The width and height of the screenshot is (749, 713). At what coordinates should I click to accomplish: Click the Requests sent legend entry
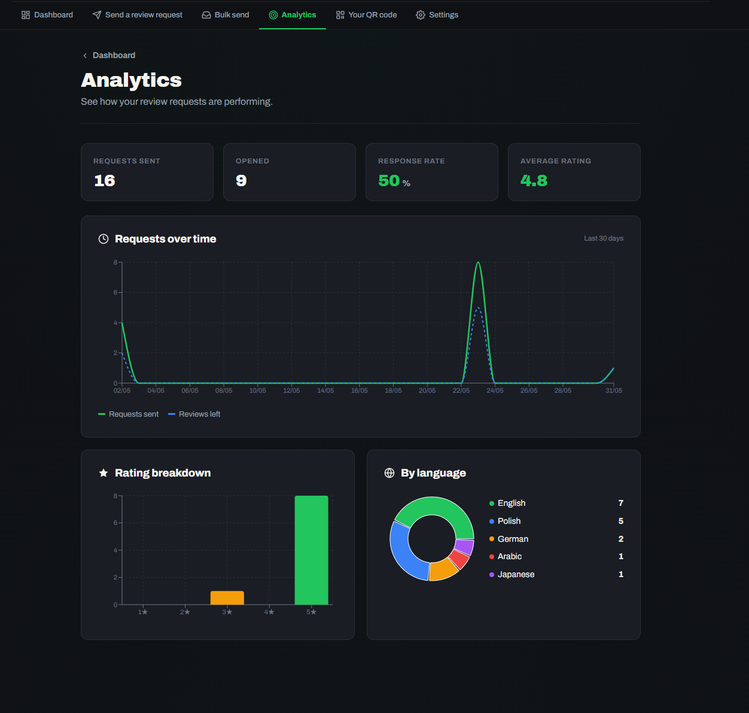(x=129, y=414)
